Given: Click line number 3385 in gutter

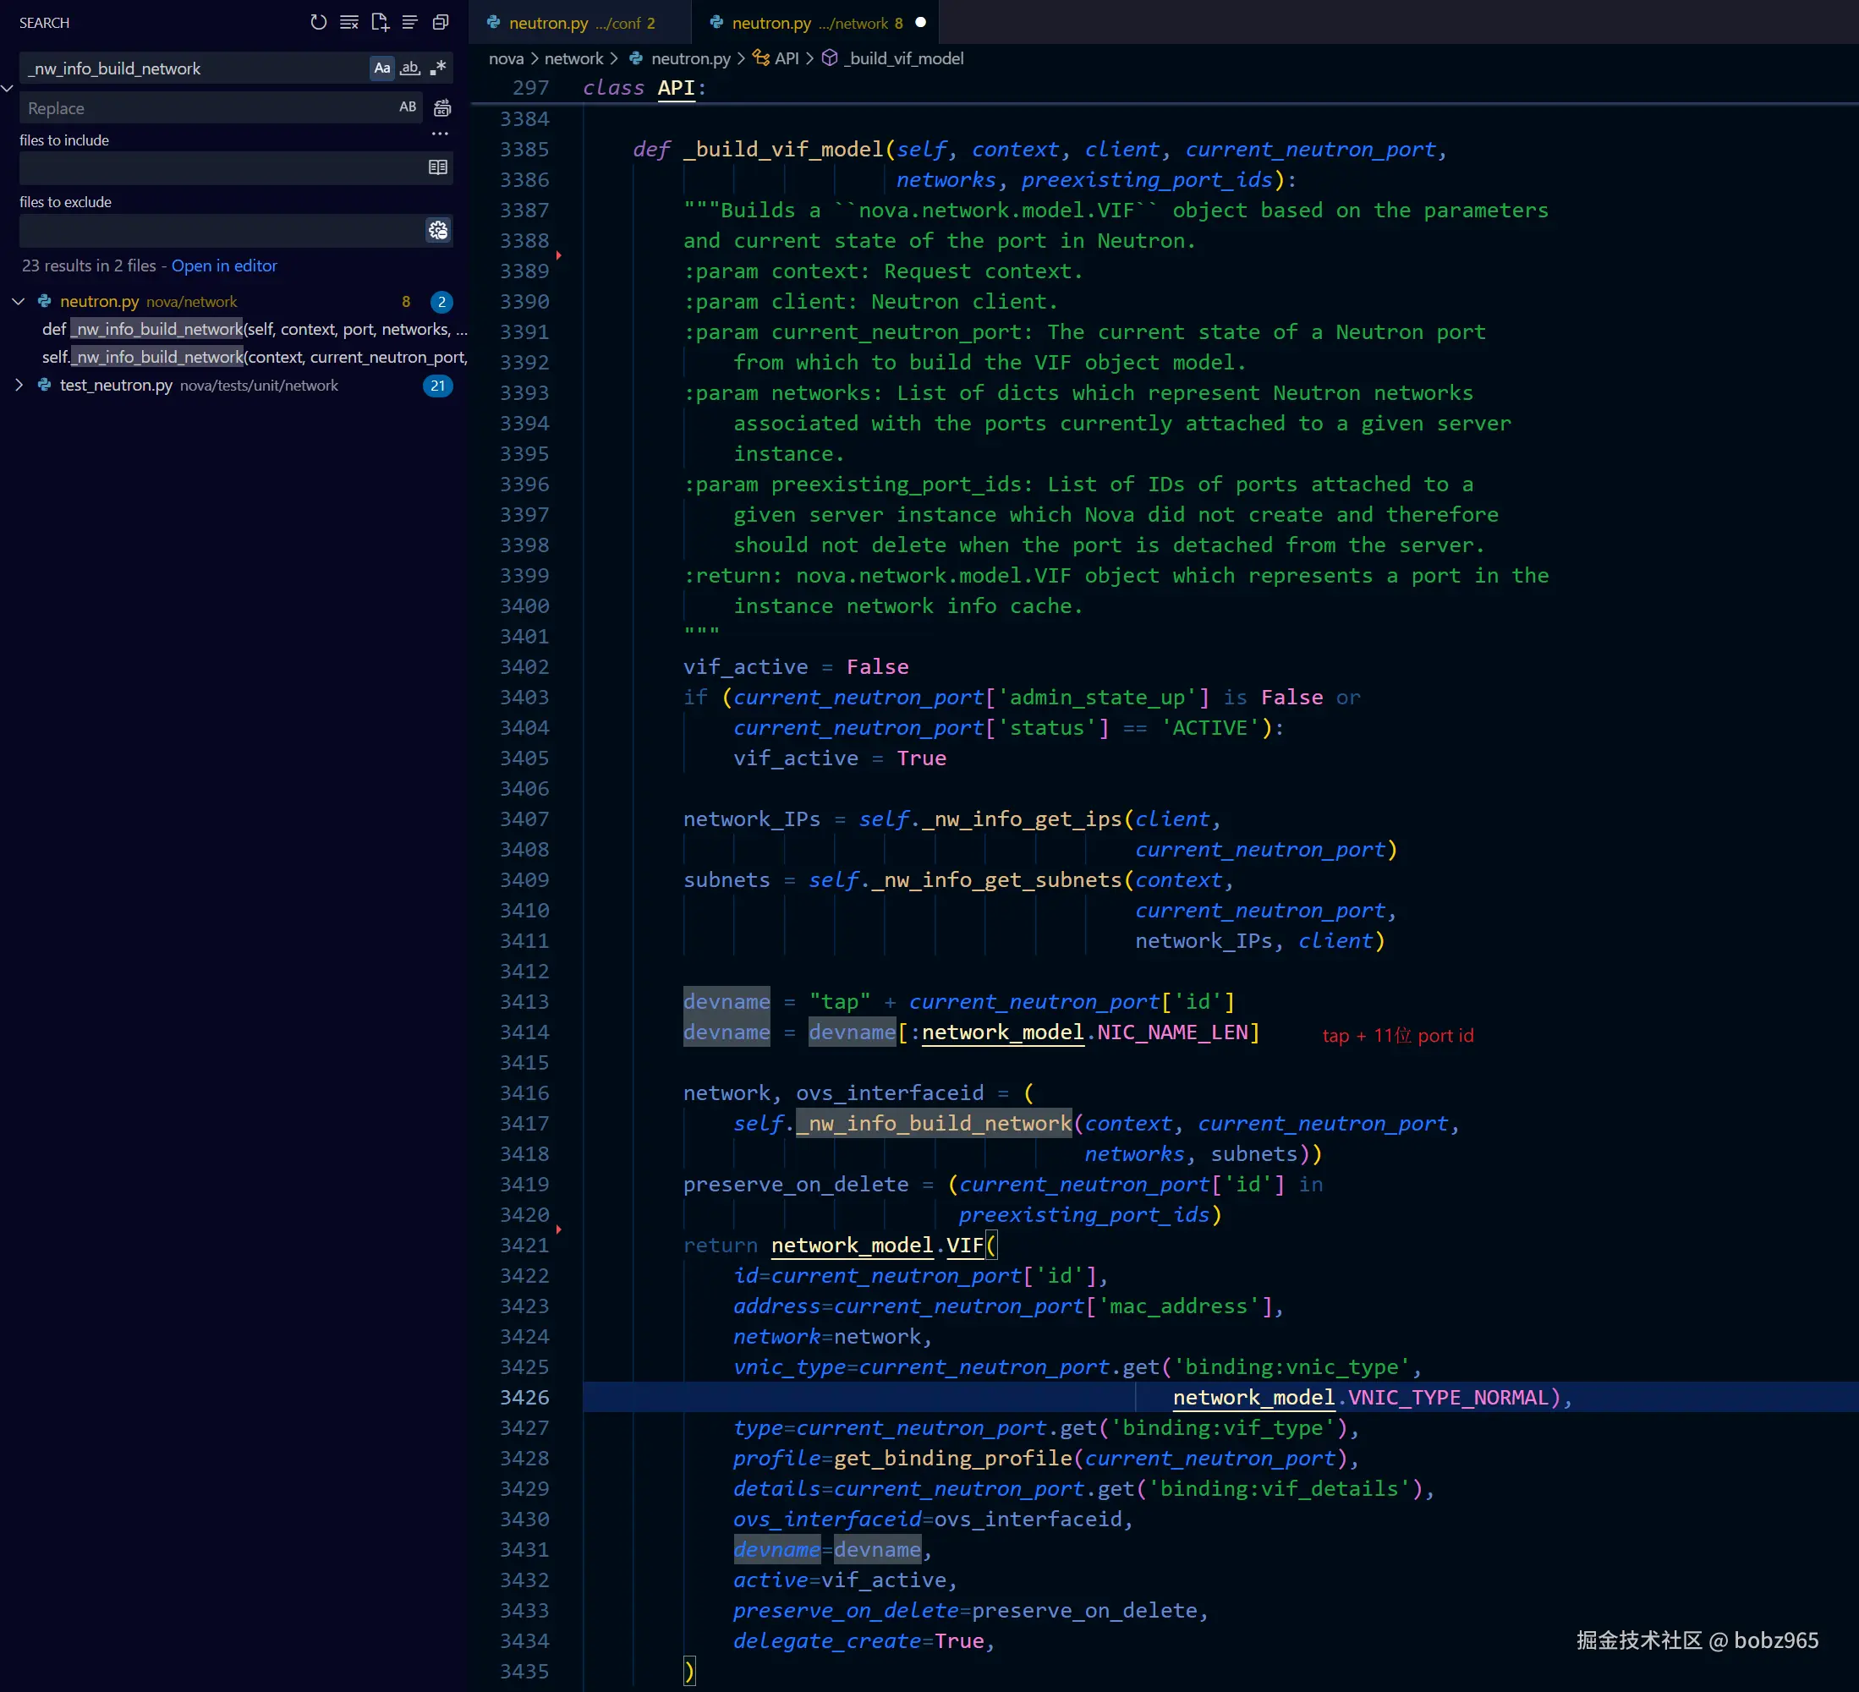Looking at the screenshot, I should 524,150.
